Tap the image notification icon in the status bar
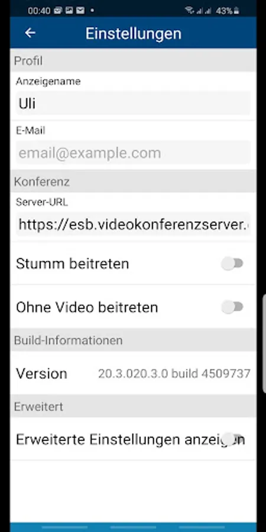Screen dimensions: 266x532 (x=69, y=11)
